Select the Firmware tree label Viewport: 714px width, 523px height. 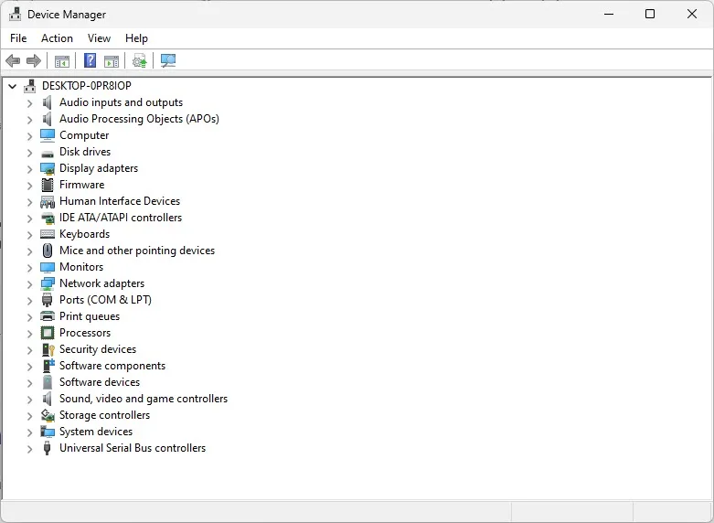tap(82, 185)
